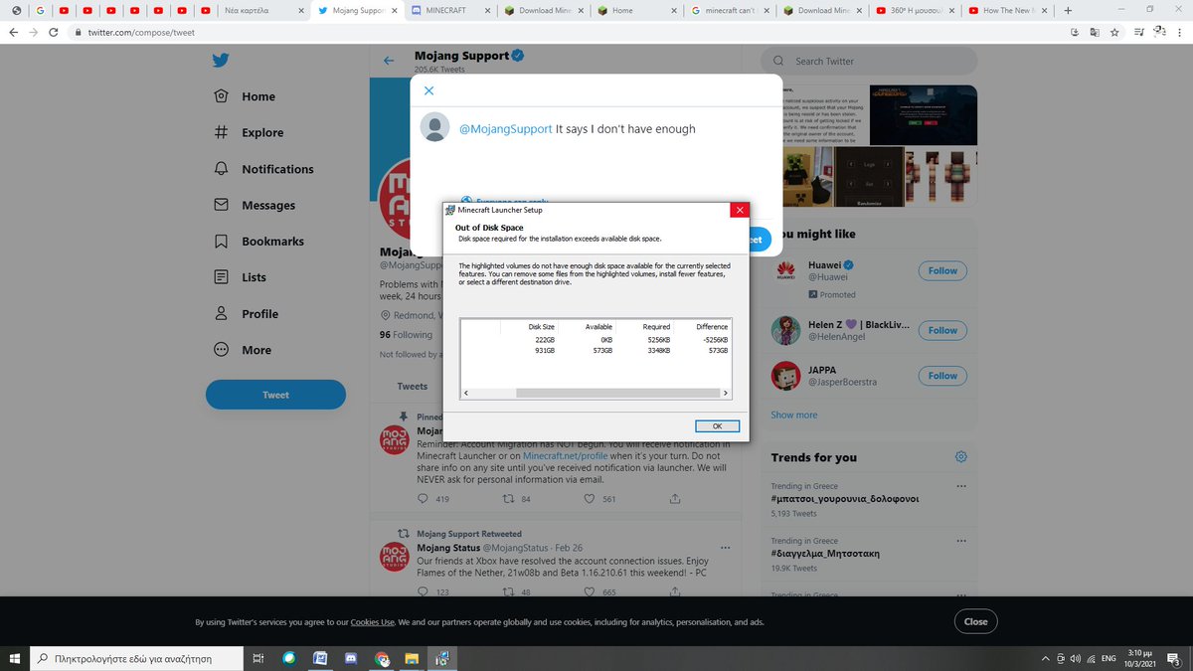Open a new browser tab
This screenshot has height=671, width=1193.
pyautogui.click(x=1068, y=10)
